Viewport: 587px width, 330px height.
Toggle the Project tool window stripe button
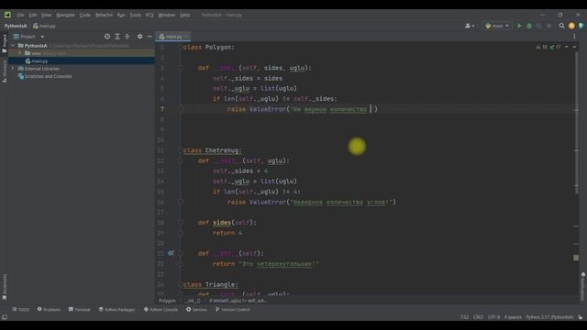click(x=4, y=43)
